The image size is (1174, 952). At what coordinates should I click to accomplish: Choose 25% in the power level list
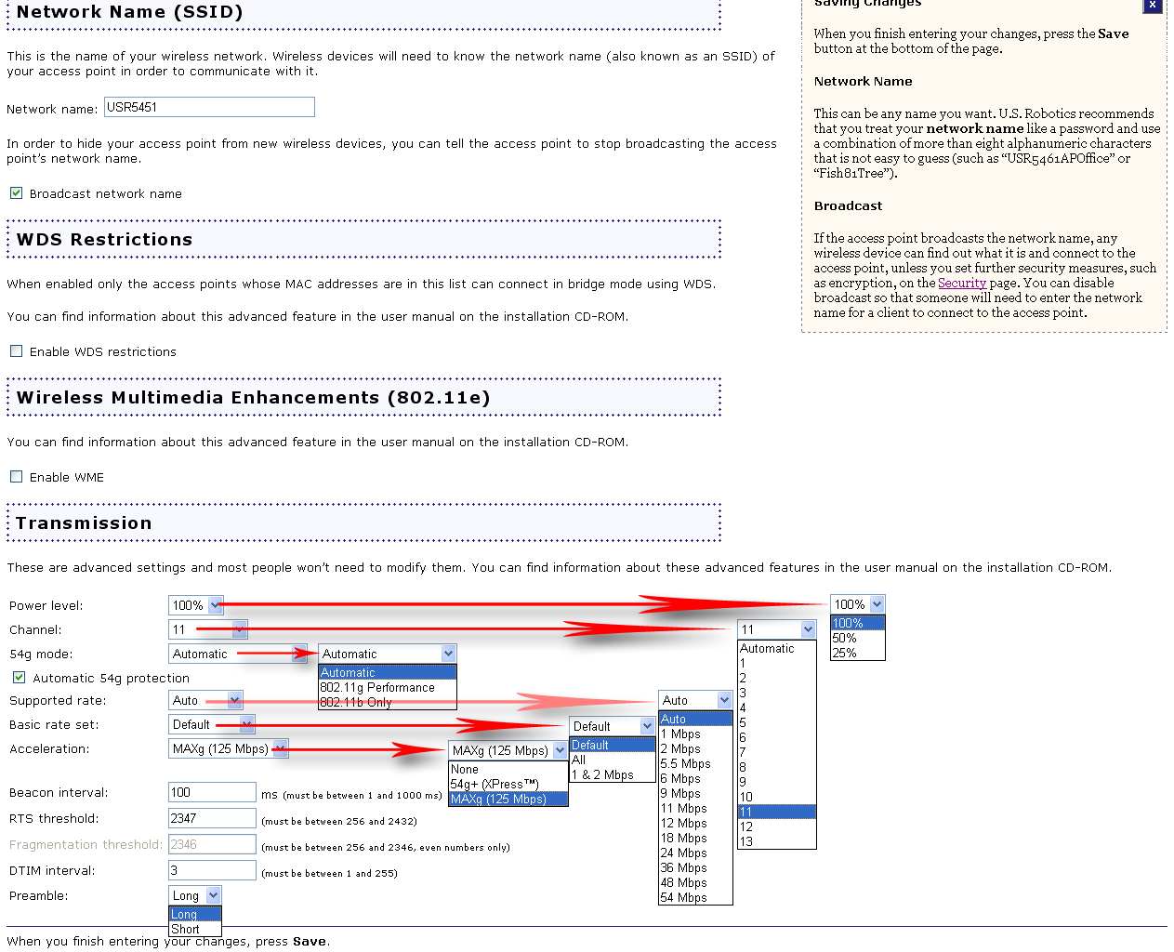tap(857, 653)
